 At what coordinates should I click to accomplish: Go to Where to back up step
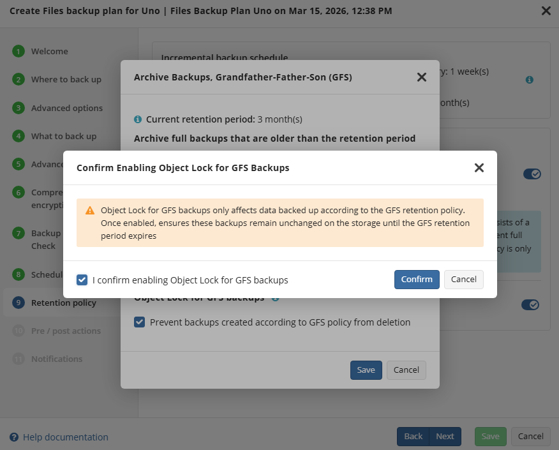[x=66, y=80]
